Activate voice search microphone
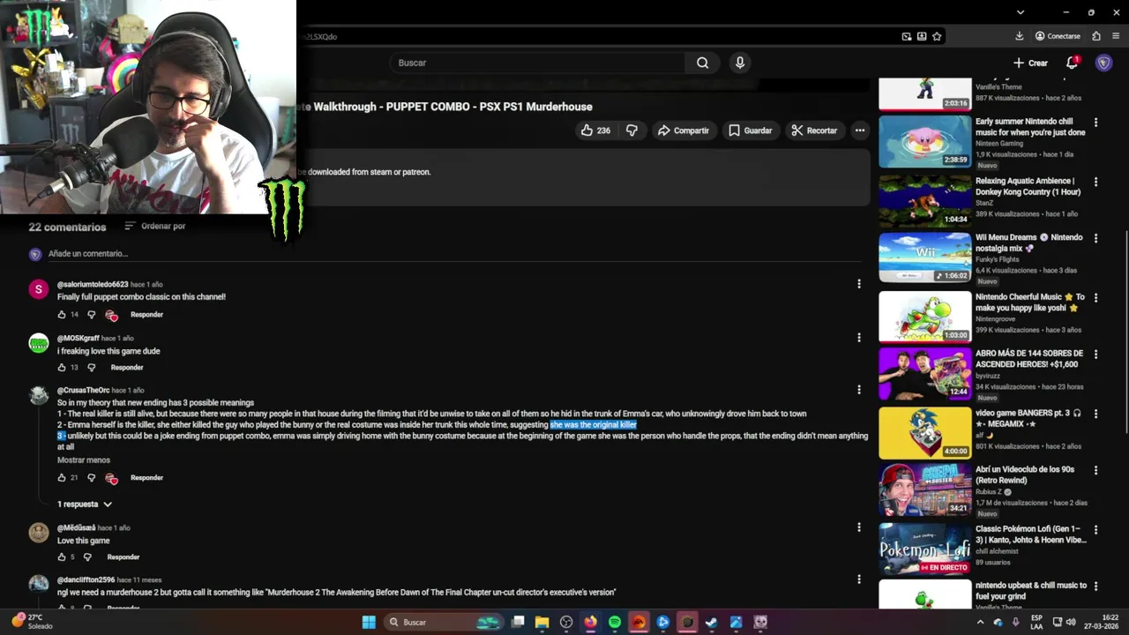This screenshot has height=635, width=1129. 740,63
